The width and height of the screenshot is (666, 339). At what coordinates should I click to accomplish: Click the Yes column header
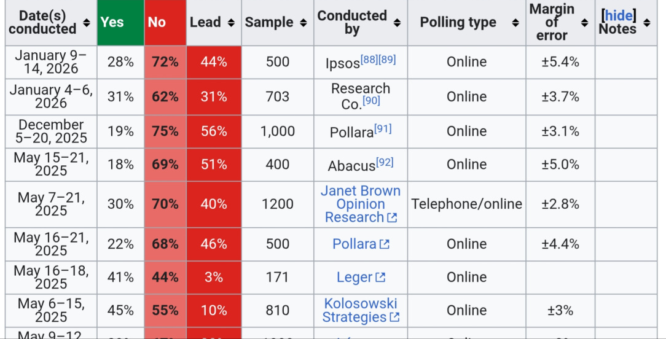point(112,22)
